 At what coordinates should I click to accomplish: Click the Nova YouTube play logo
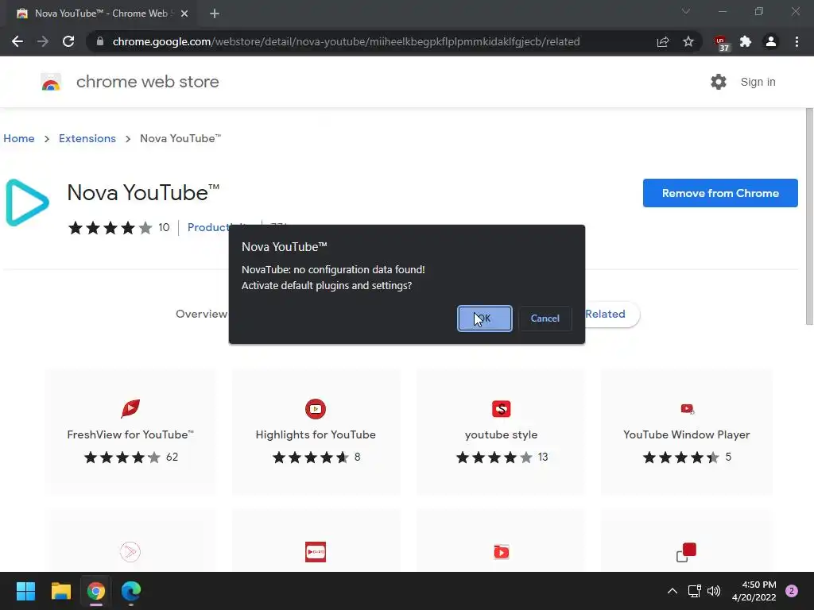[27, 203]
